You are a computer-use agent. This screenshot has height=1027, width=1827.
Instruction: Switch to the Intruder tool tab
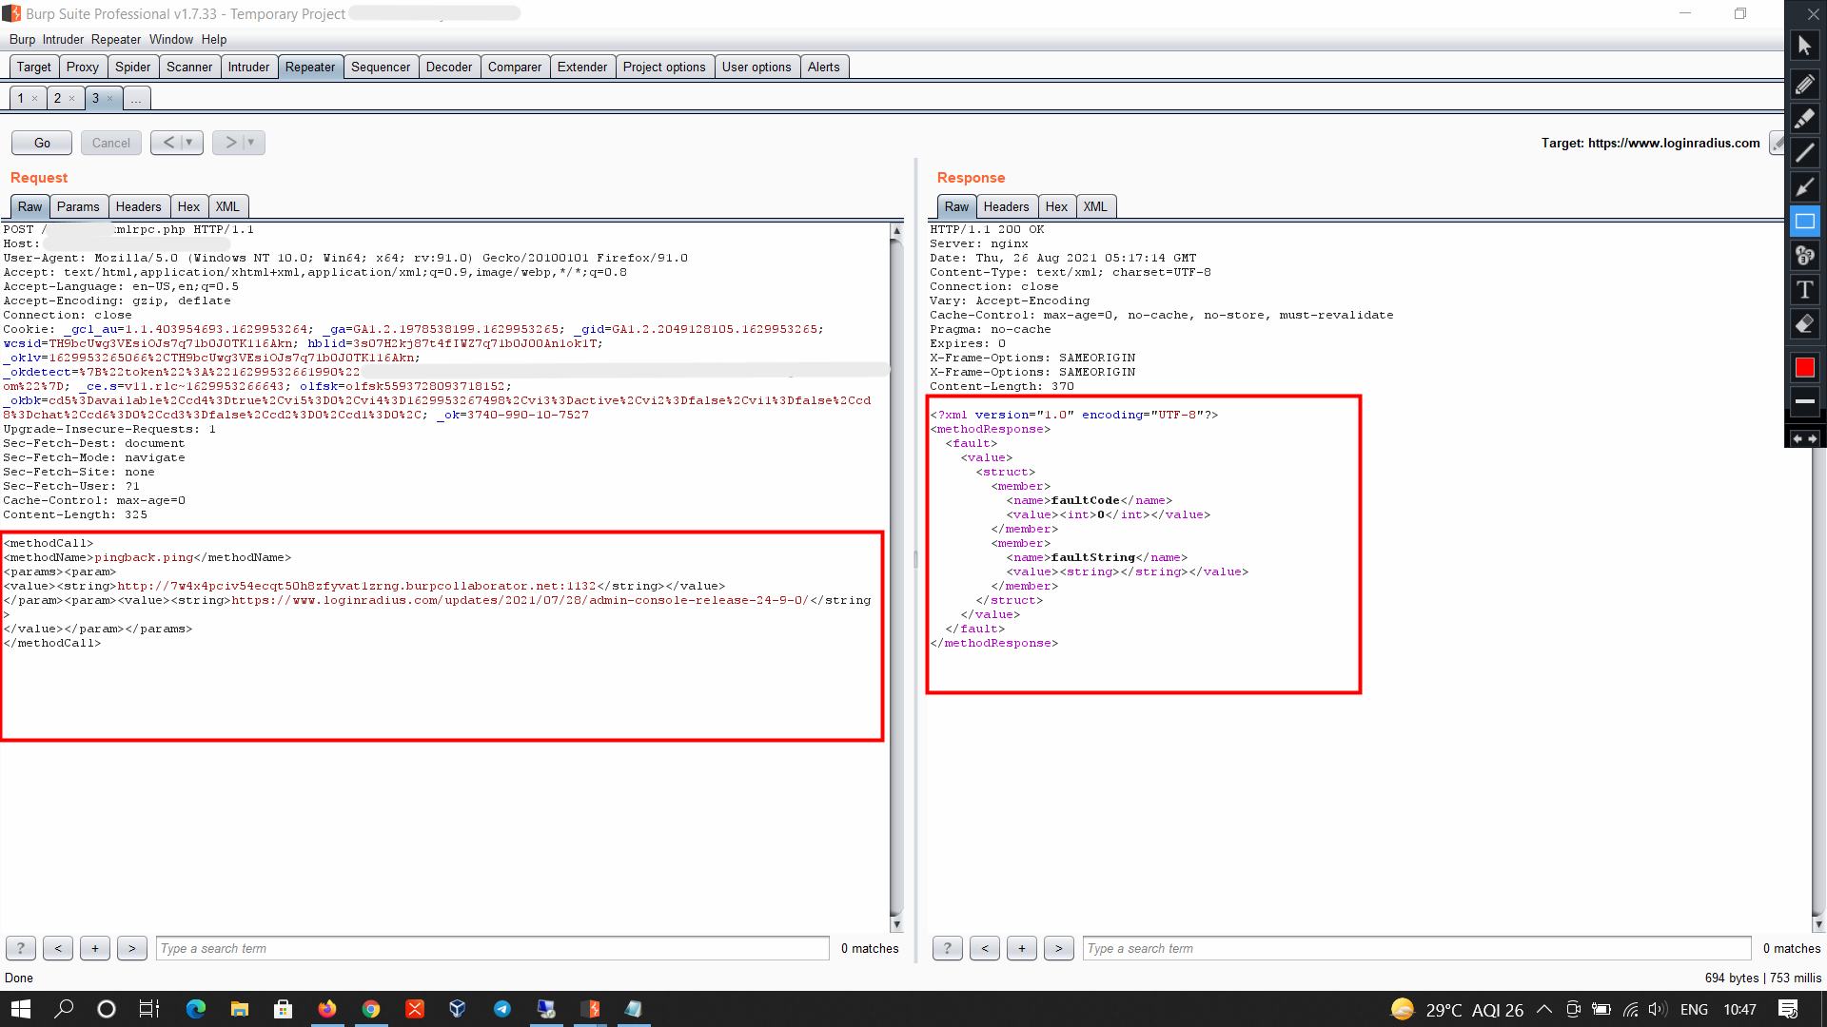point(248,67)
